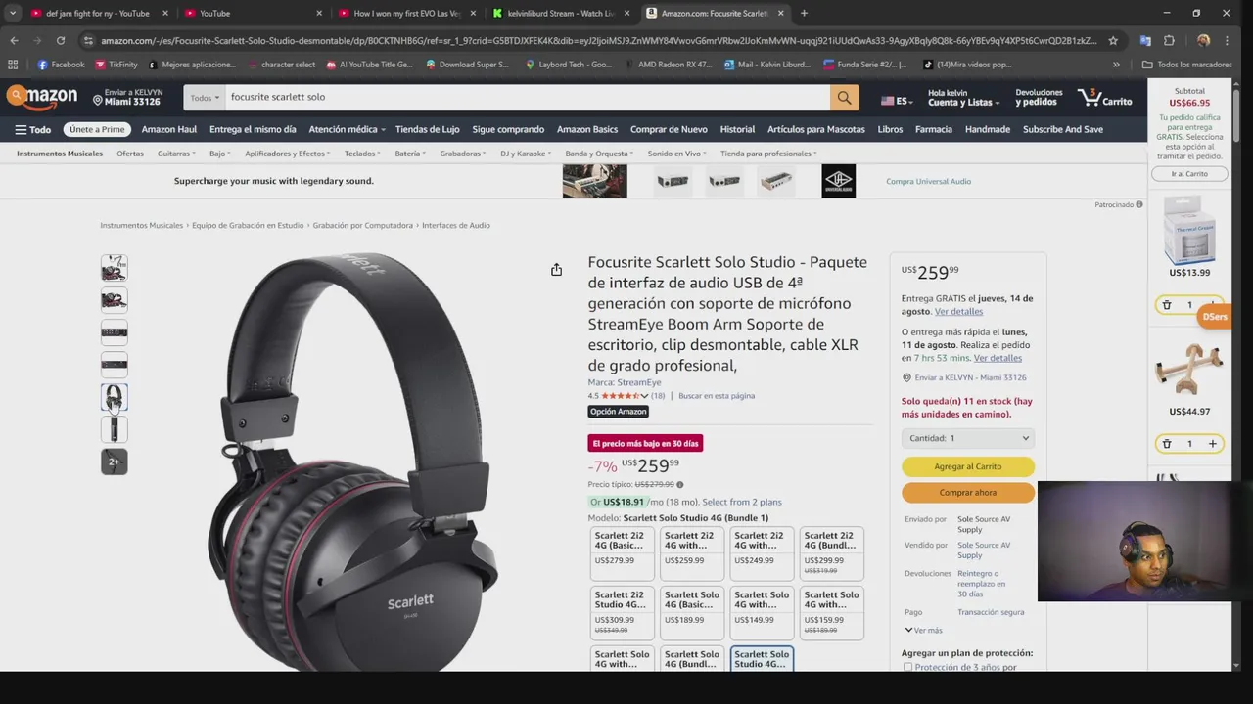1253x704 pixels.
Task: Select the headphones product thumbnail
Action: coord(115,397)
